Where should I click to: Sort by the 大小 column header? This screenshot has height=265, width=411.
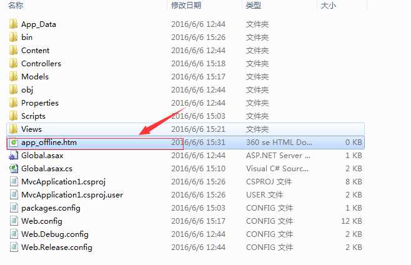tap(328, 5)
